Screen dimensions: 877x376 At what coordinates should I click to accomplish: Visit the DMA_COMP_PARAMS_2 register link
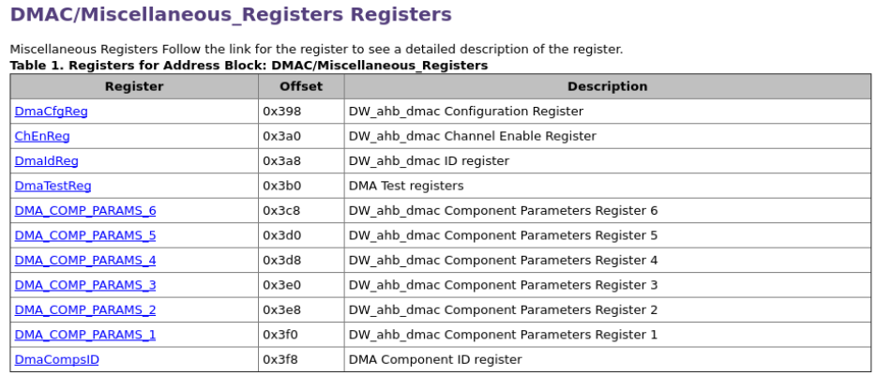point(85,310)
